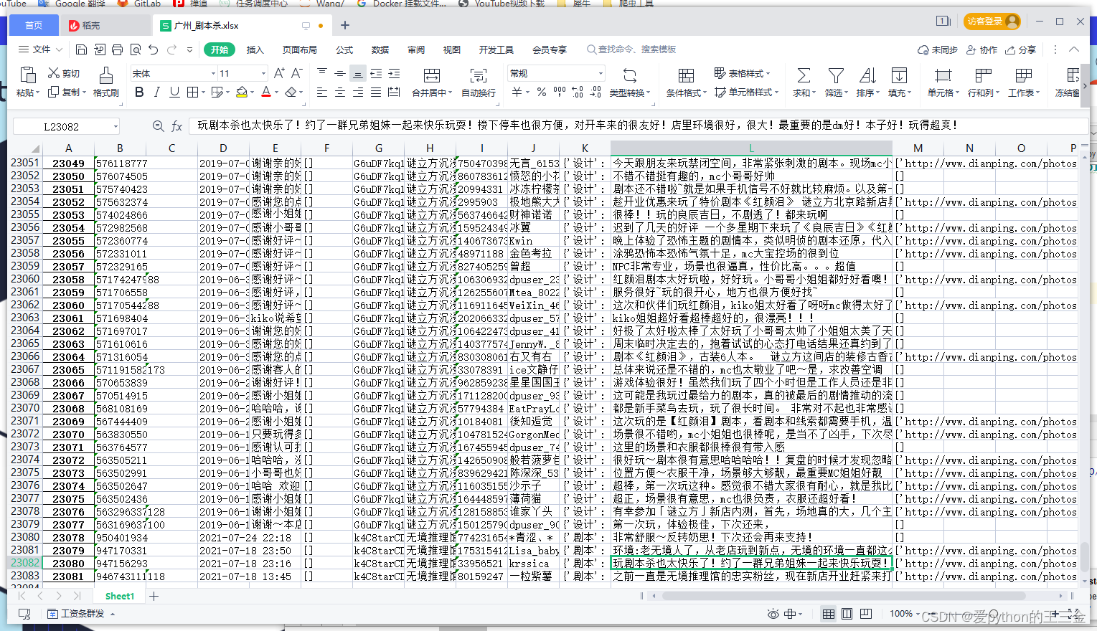Open the 页面布局 ribbon tab

(x=300, y=49)
